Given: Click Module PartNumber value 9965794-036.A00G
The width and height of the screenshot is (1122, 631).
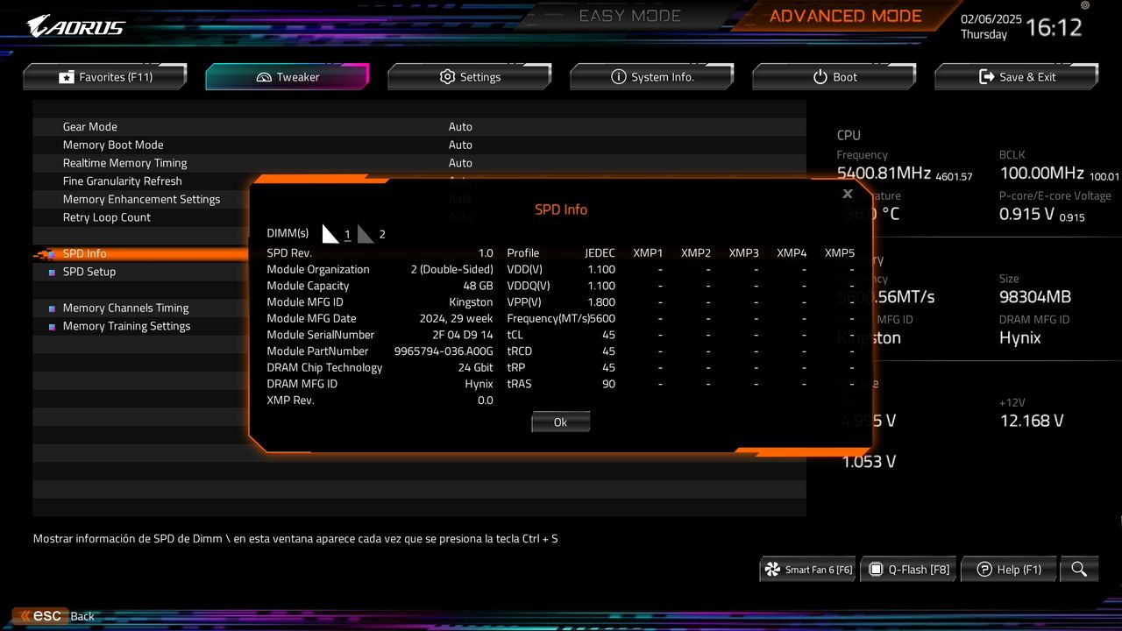Looking at the screenshot, I should click(444, 351).
